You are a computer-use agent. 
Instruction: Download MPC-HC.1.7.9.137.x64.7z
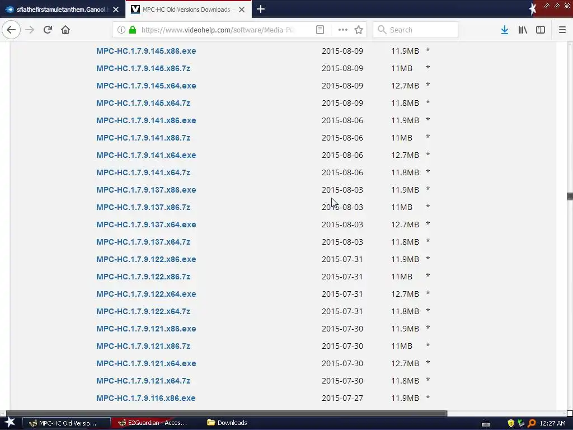pos(143,242)
